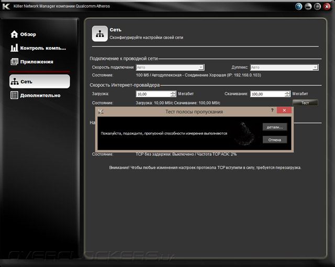The image size is (335, 267).
Task: Open Дополнительно settings section
Action: 36,95
